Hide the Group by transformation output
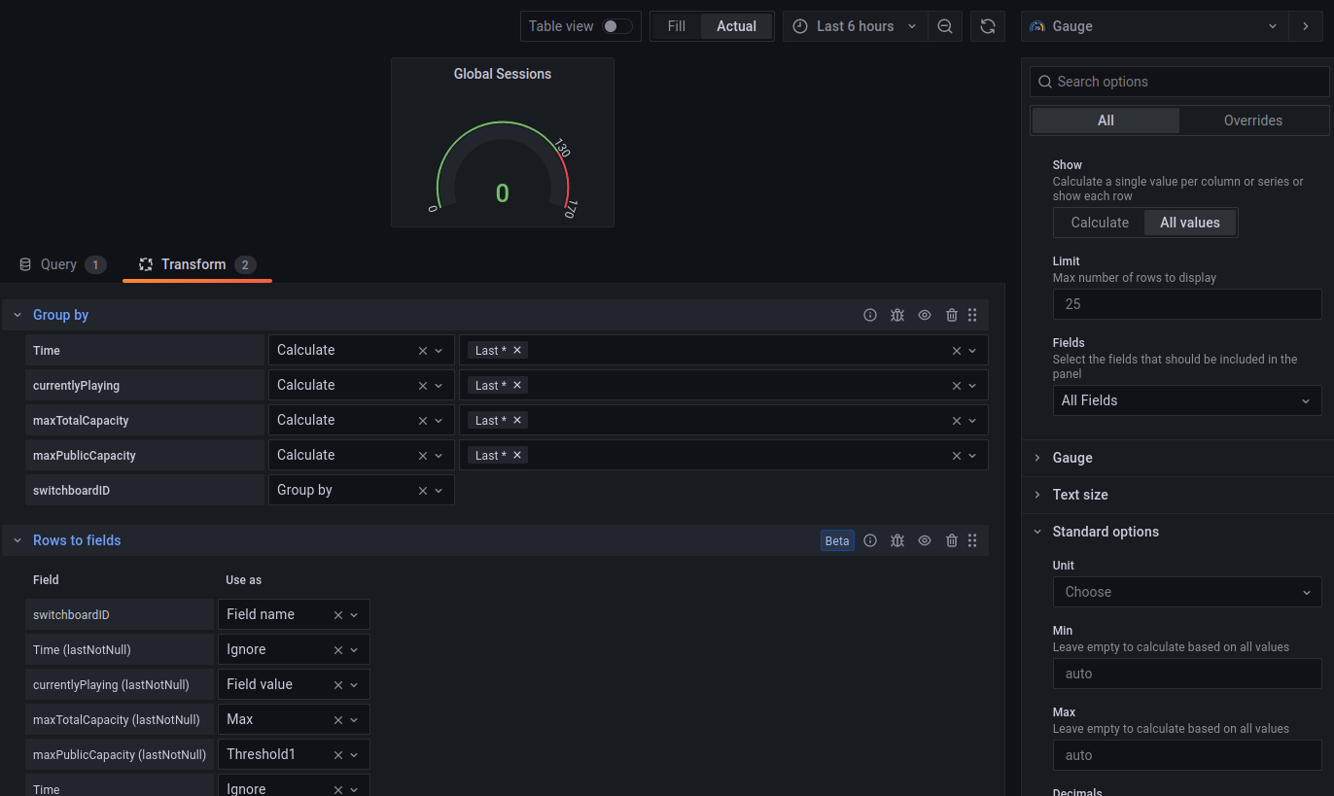This screenshot has height=796, width=1334. [925, 315]
